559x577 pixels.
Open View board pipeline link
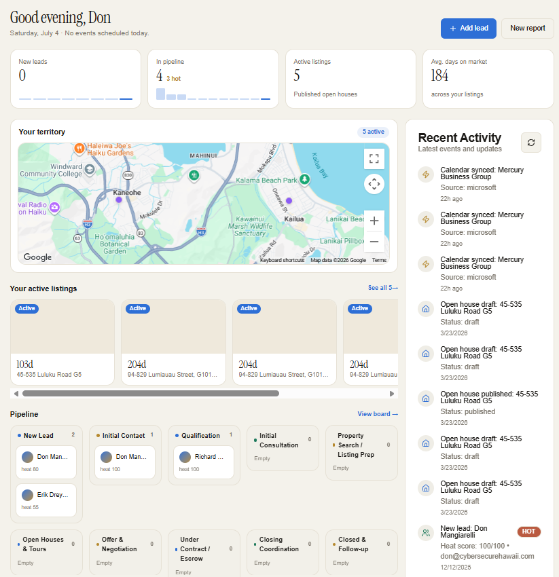click(x=378, y=414)
